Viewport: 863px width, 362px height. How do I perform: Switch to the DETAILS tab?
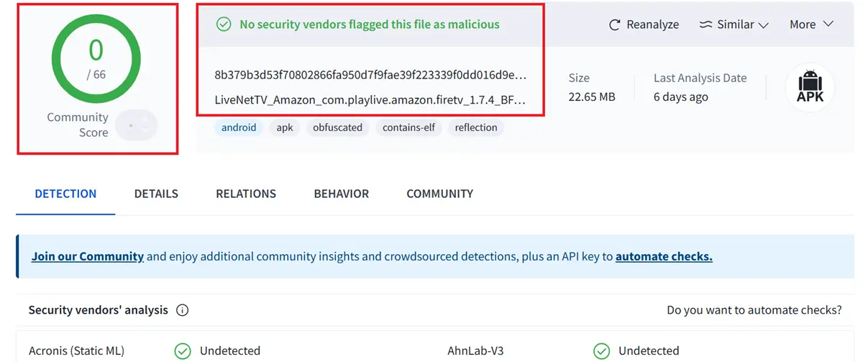coord(156,194)
